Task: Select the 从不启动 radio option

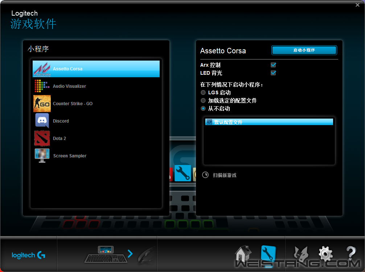Action: click(x=203, y=108)
